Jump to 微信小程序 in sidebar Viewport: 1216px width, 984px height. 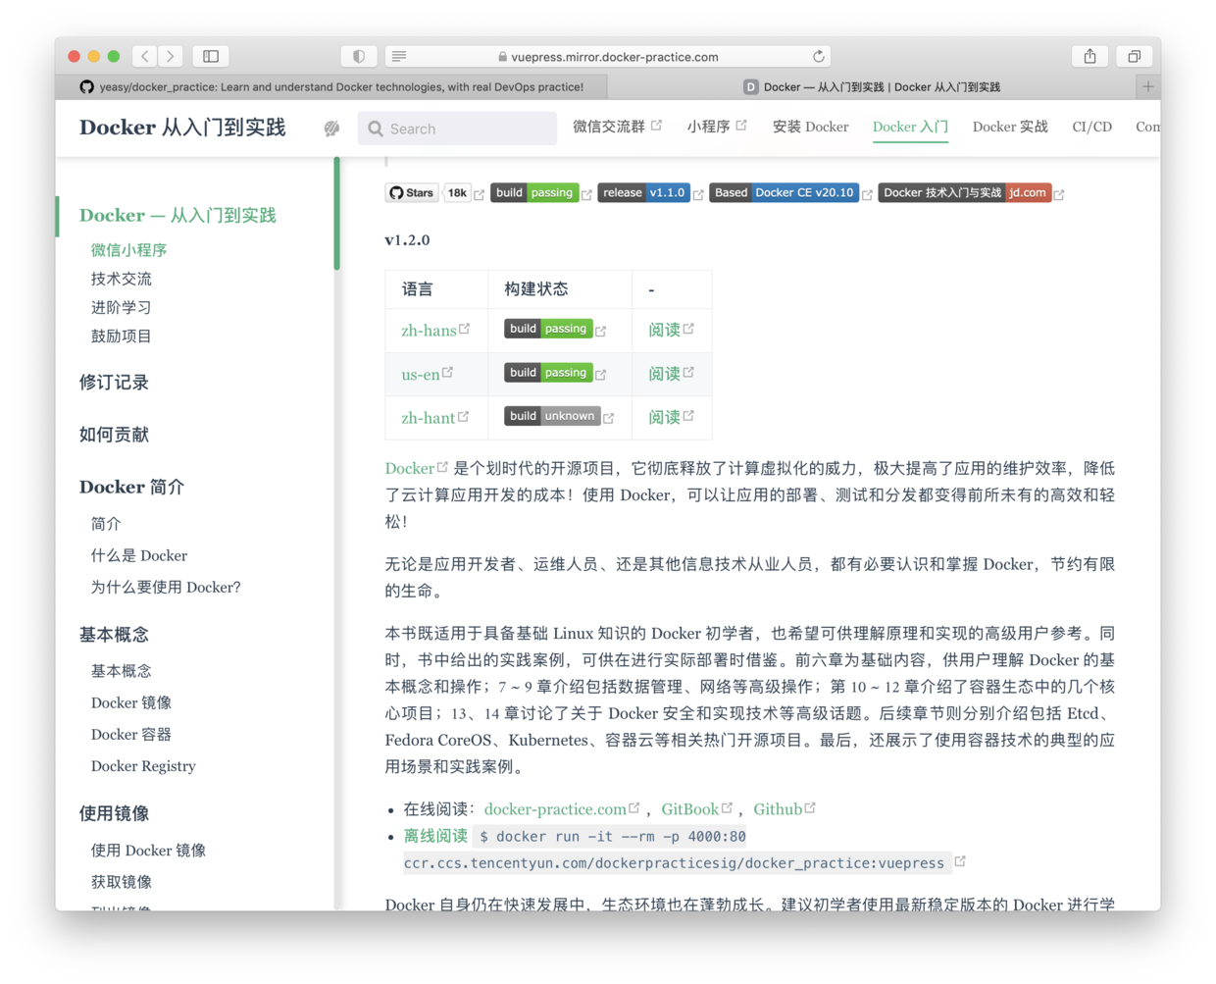pos(128,250)
